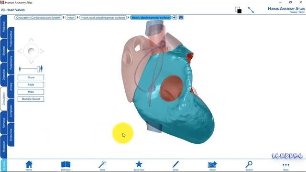The height and width of the screenshot is (172, 306).
Task: Rotate view left with arrow
Action: 20,51
